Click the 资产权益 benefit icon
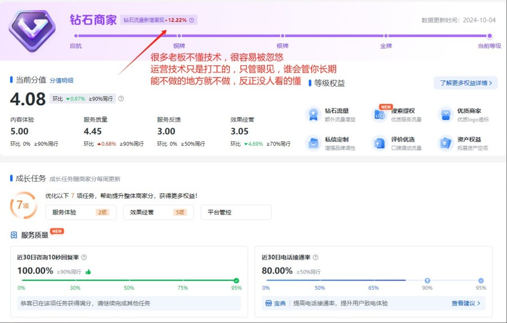The height and width of the screenshot is (323, 507). tap(446, 143)
